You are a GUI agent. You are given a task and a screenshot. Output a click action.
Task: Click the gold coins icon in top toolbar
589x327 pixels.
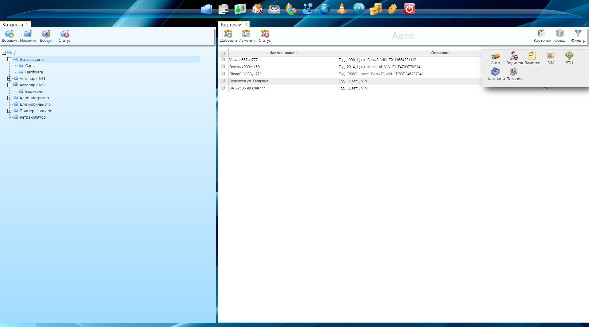tap(375, 9)
